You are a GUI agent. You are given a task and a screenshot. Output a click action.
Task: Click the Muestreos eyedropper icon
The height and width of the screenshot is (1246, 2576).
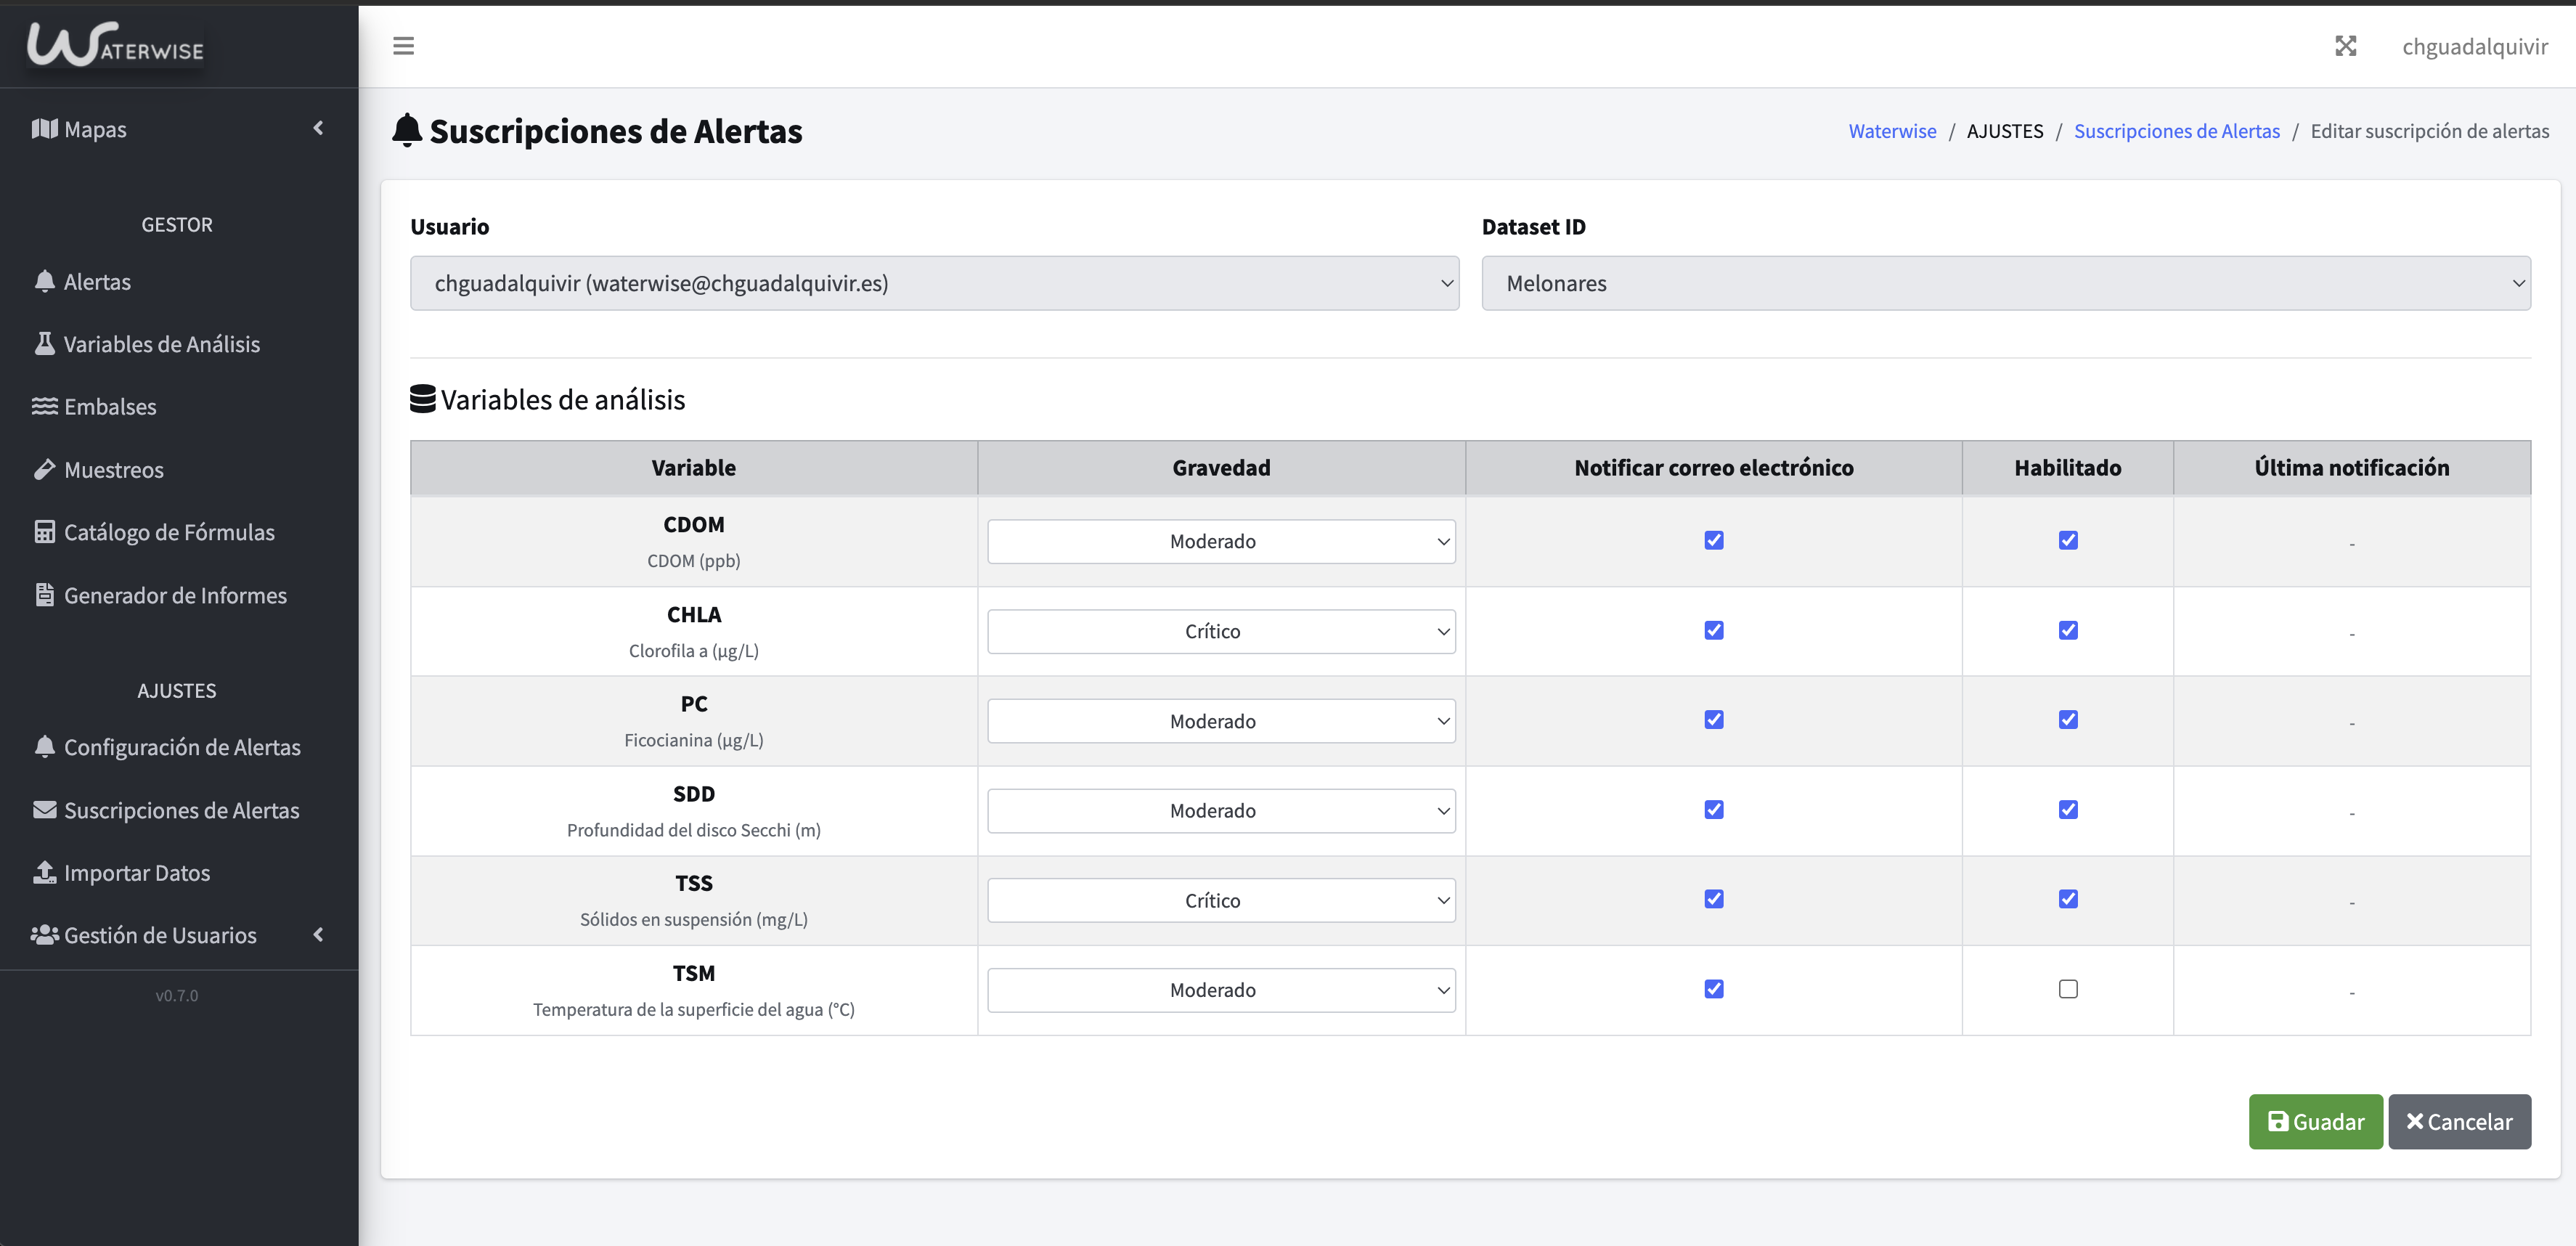pyautogui.click(x=44, y=469)
